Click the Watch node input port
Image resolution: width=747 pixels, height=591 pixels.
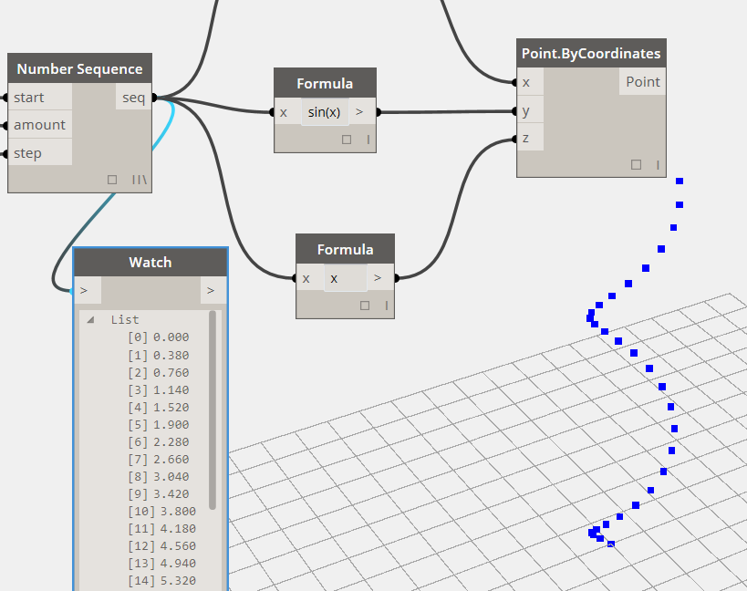click(88, 291)
